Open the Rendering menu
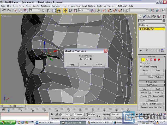This screenshot has height=125, width=167. coord(101,6)
